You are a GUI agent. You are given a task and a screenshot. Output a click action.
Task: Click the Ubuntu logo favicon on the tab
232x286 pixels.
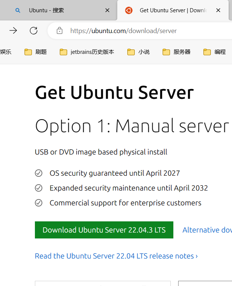point(129,10)
